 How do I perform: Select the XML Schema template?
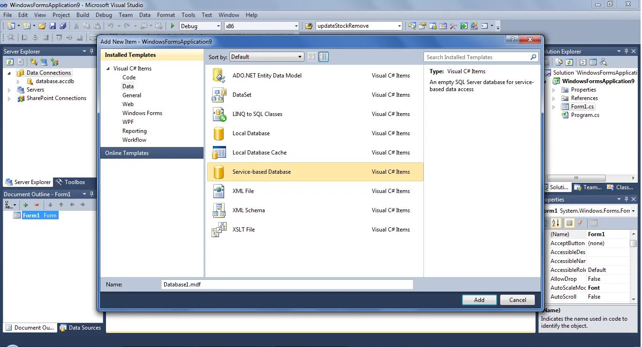pyautogui.click(x=315, y=210)
